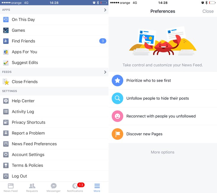Tap the Unfollow magnifier icon
This screenshot has width=217, height=193.
coord(117,98)
